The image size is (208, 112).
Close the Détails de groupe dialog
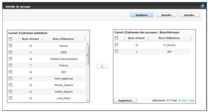[202, 6]
